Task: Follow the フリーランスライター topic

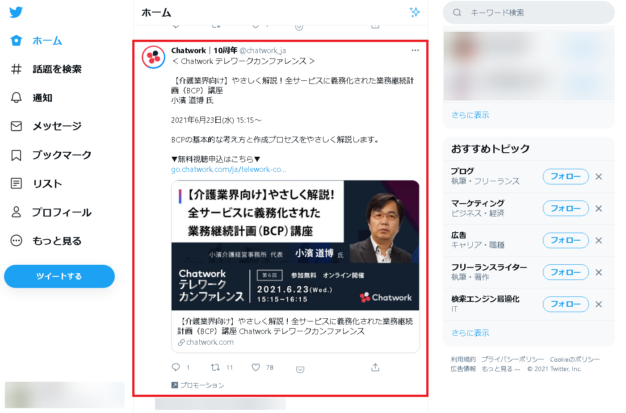Action: 566,272
